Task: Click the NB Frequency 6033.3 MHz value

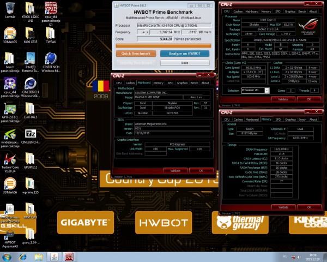Action: point(300,138)
